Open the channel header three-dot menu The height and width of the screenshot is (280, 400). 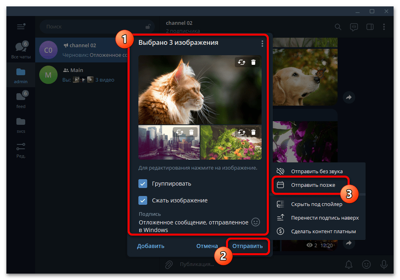tap(384, 27)
